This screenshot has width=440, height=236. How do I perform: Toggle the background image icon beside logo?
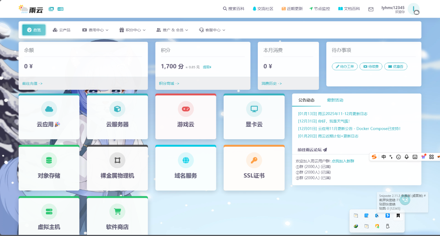tap(51, 9)
